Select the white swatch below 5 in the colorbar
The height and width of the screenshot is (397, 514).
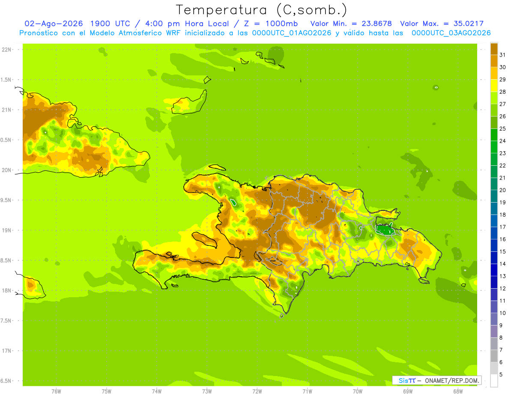(x=494, y=381)
